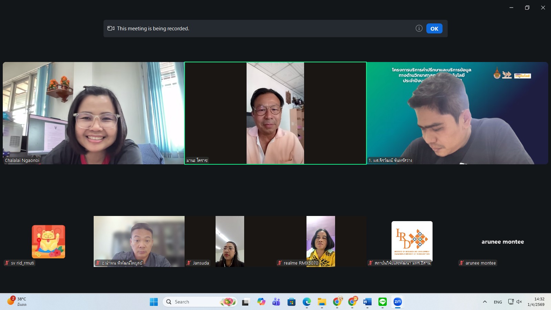Open the ENG language switcher

click(498, 302)
